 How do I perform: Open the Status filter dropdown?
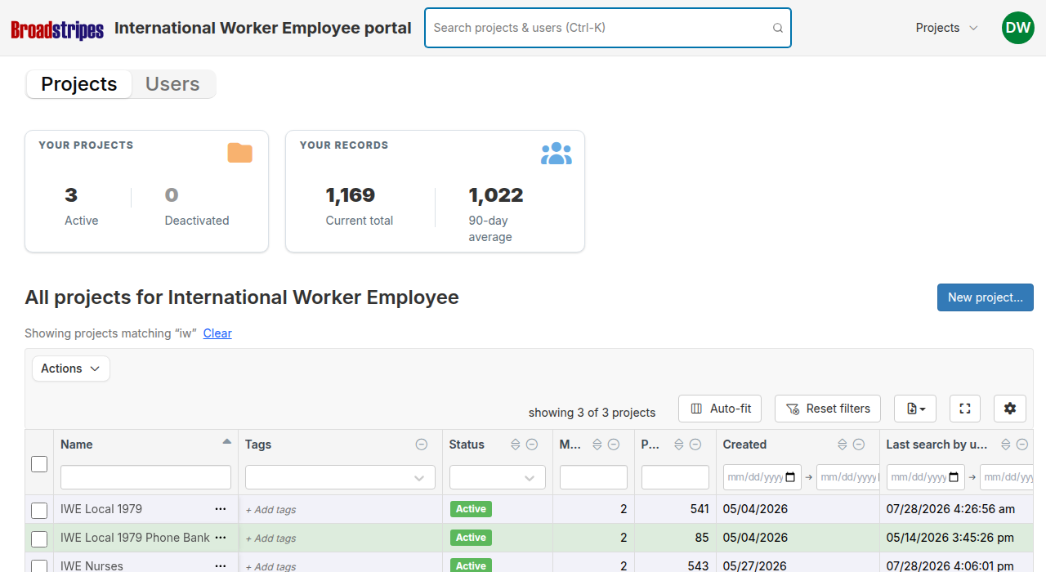click(x=498, y=477)
